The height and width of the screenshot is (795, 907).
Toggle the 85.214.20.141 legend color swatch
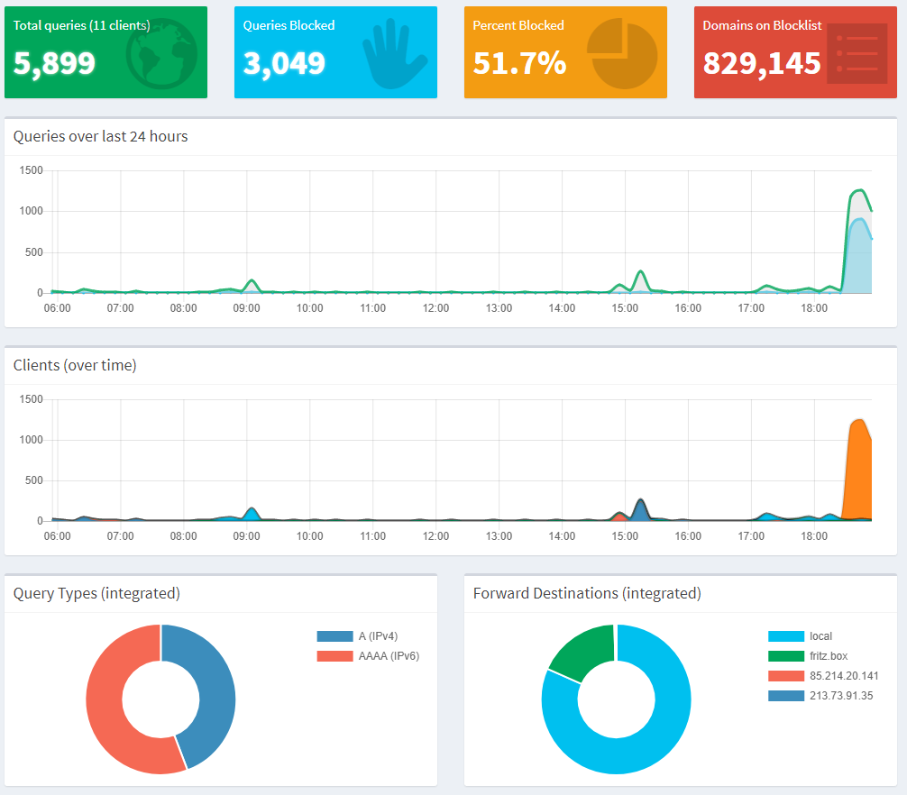pyautogui.click(x=786, y=676)
